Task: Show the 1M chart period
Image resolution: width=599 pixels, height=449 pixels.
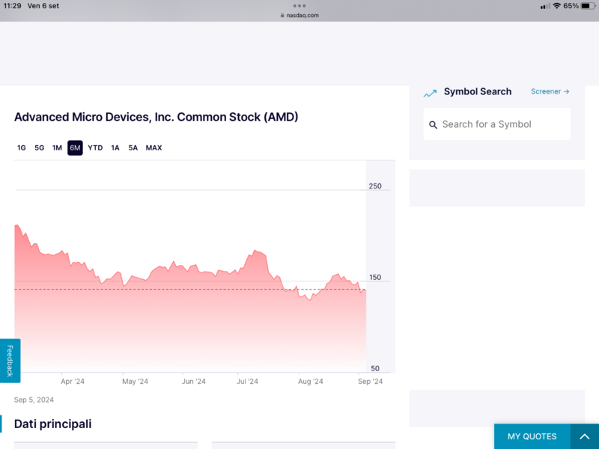Action: 57,147
